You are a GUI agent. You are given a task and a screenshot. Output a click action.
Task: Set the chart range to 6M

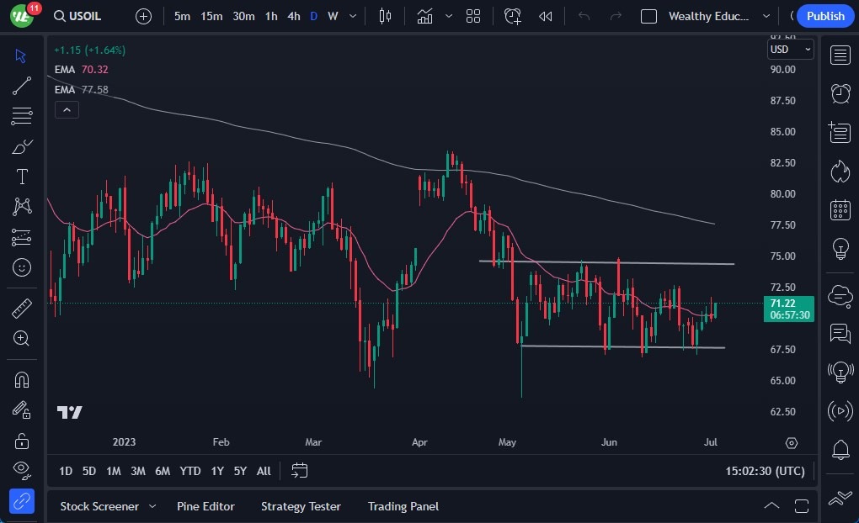[163, 471]
